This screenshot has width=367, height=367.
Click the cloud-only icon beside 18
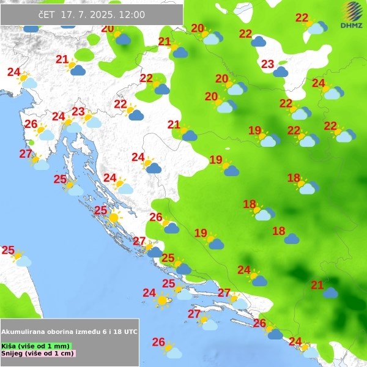click(292, 238)
